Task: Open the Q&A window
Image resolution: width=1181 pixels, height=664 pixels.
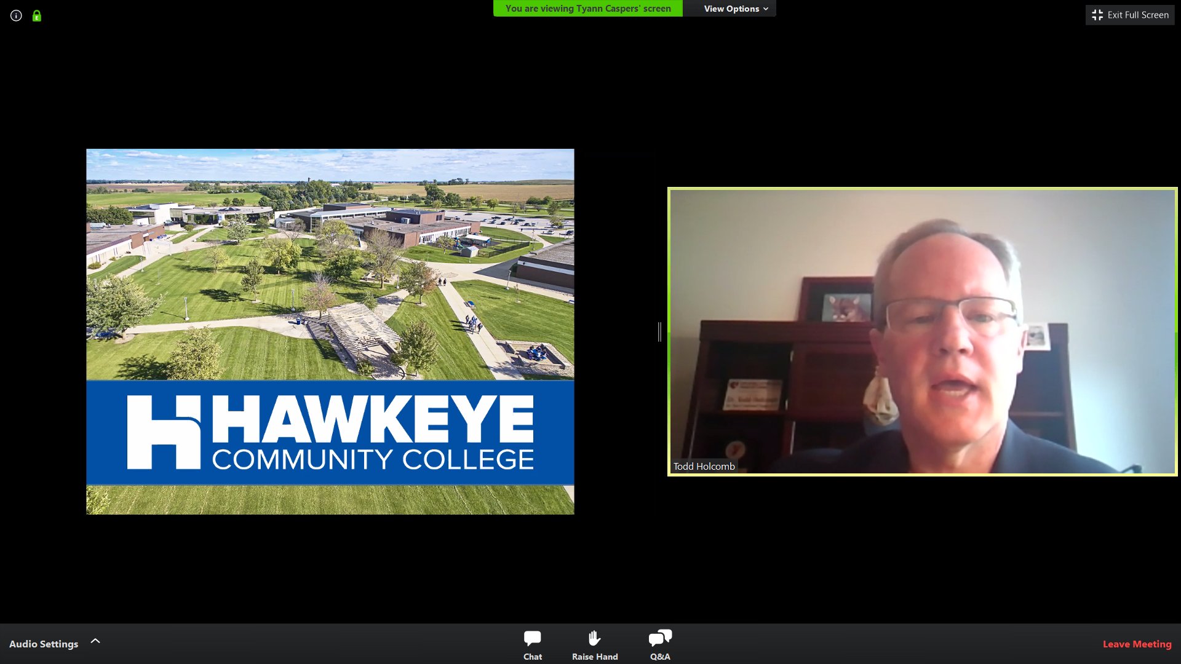Action: tap(659, 642)
